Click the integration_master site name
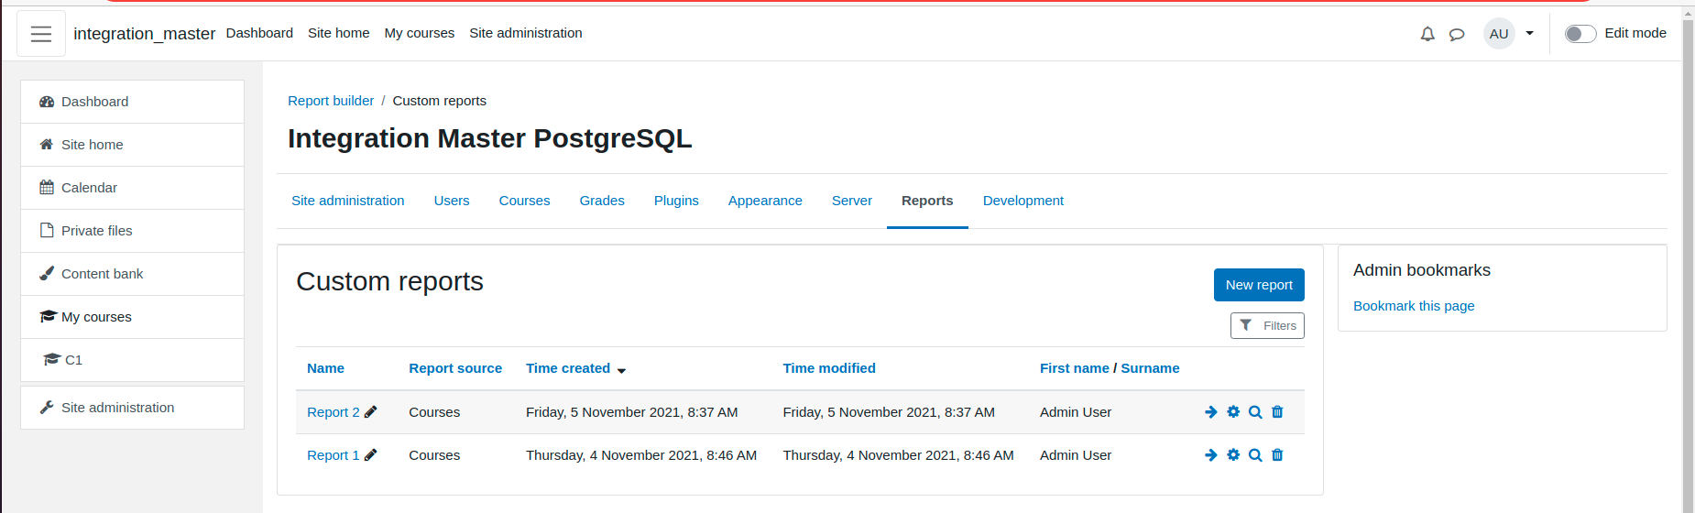This screenshot has height=513, width=1695. (x=144, y=34)
